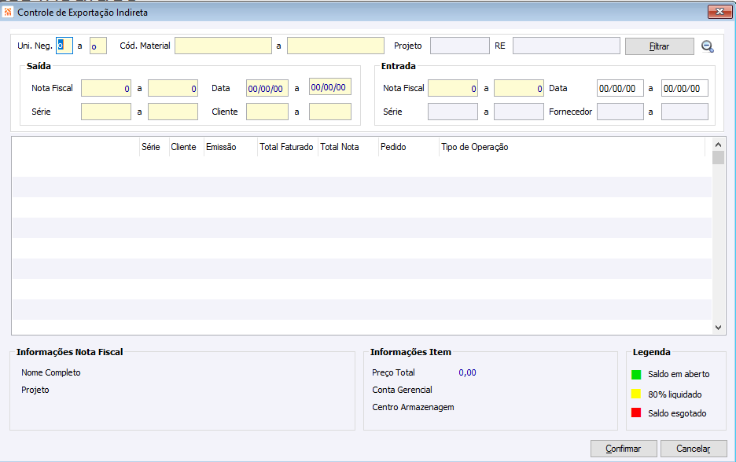The width and height of the screenshot is (736, 462).
Task: Click Entrada Série start field
Action: coord(453,112)
